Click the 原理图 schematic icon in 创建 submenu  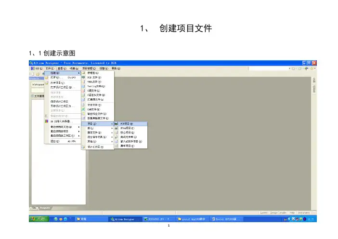[x=83, y=73]
